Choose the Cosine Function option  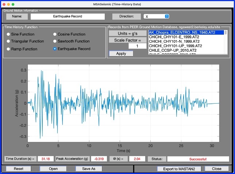point(55,34)
